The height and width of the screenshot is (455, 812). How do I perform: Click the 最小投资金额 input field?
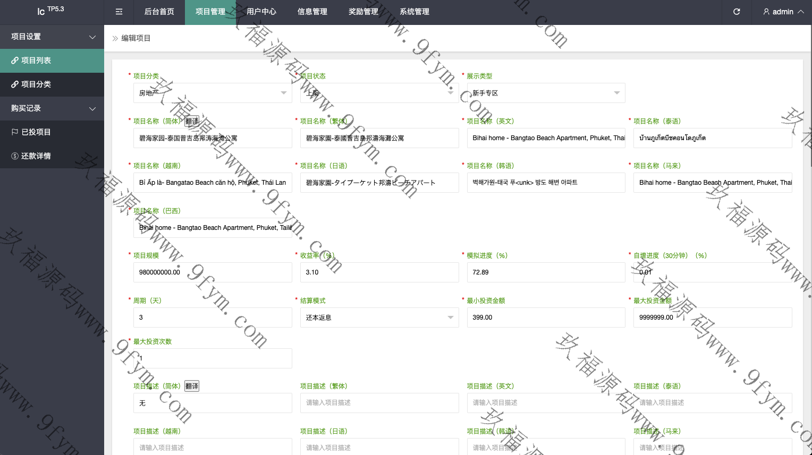point(546,317)
